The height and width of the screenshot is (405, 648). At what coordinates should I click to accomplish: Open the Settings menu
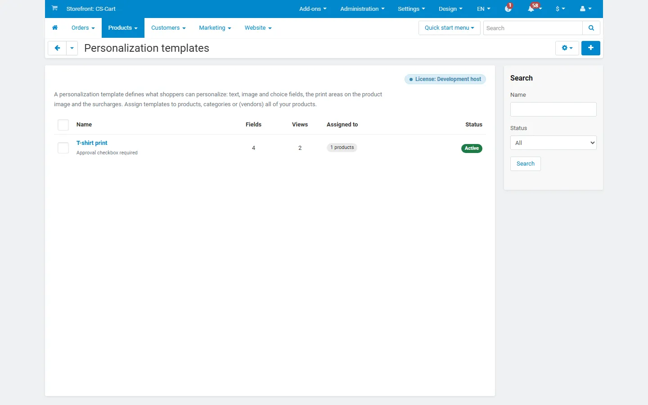411,9
